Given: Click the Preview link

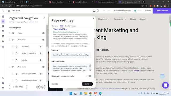Looking at the screenshot, I should 148,11.
